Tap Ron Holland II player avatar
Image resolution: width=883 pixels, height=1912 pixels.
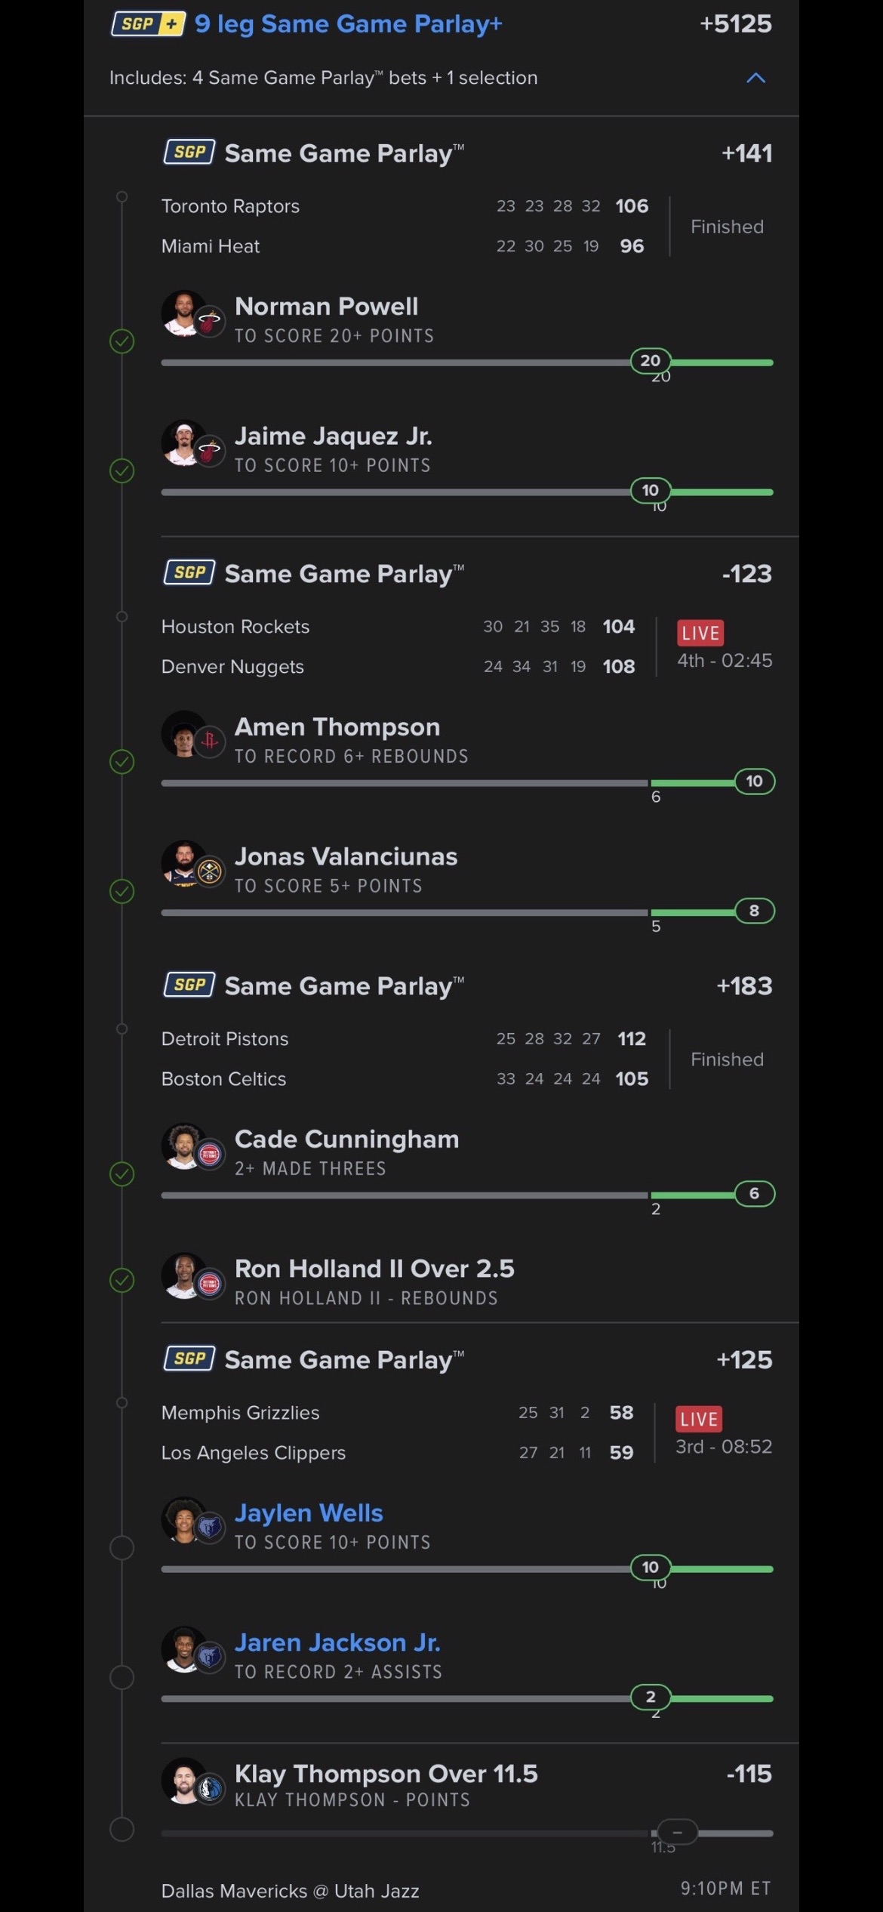coord(183,1276)
